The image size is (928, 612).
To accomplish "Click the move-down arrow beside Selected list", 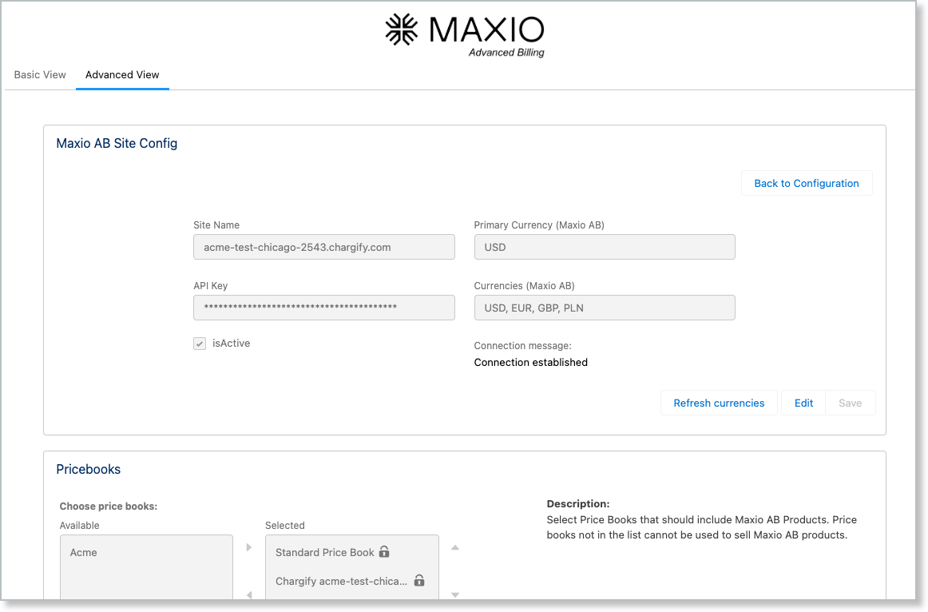I will pos(455,594).
